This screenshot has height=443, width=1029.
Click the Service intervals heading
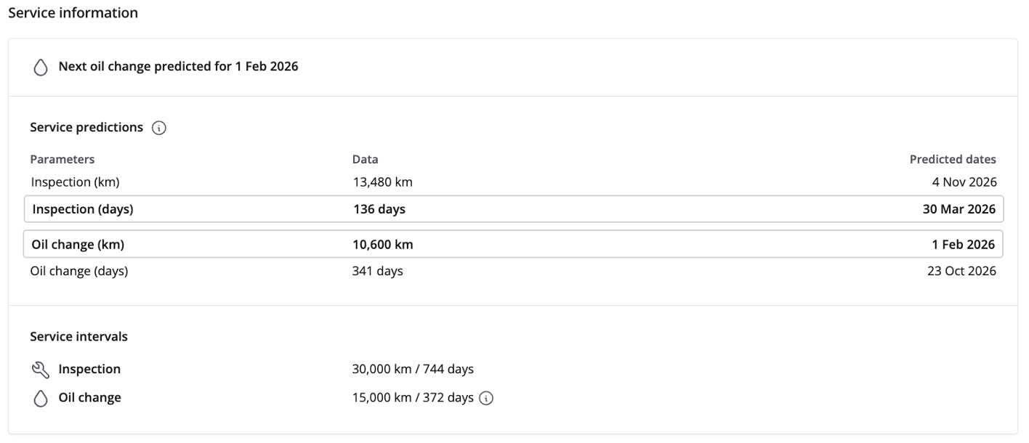[x=78, y=337]
